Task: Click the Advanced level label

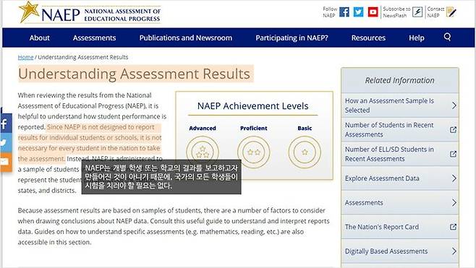Action: click(203, 129)
